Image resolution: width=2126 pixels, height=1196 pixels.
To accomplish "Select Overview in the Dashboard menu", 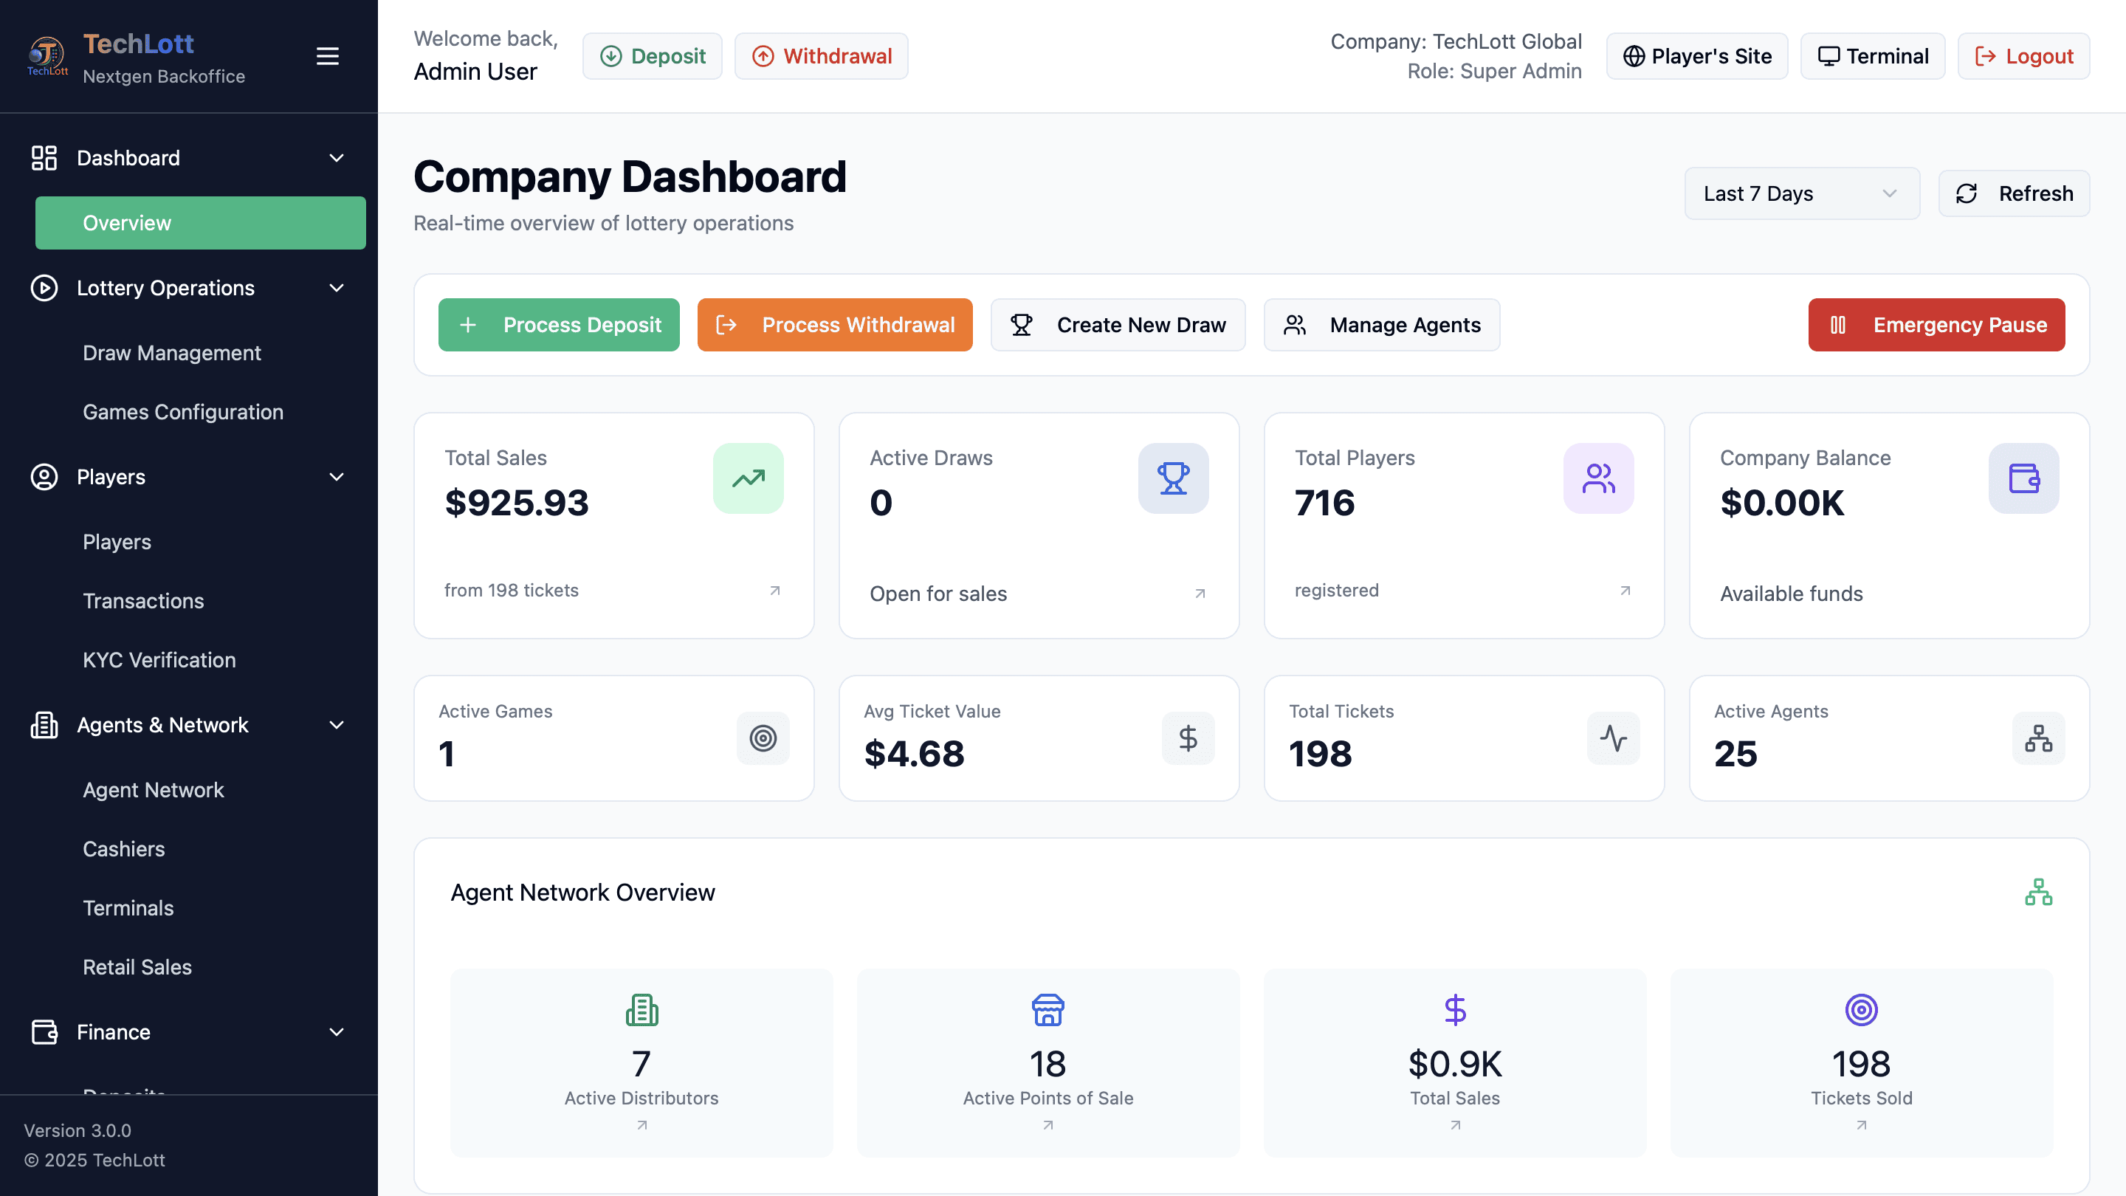I will 201,223.
